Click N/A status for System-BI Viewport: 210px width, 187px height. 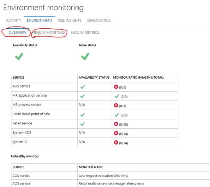click(82, 142)
